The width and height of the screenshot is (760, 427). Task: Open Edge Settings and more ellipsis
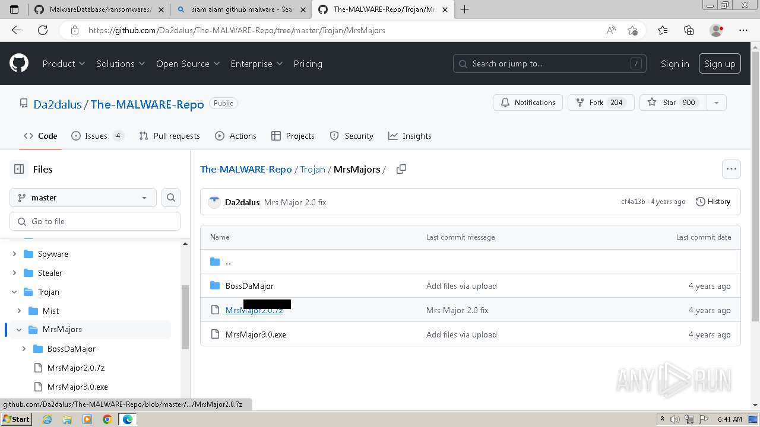pyautogui.click(x=743, y=30)
